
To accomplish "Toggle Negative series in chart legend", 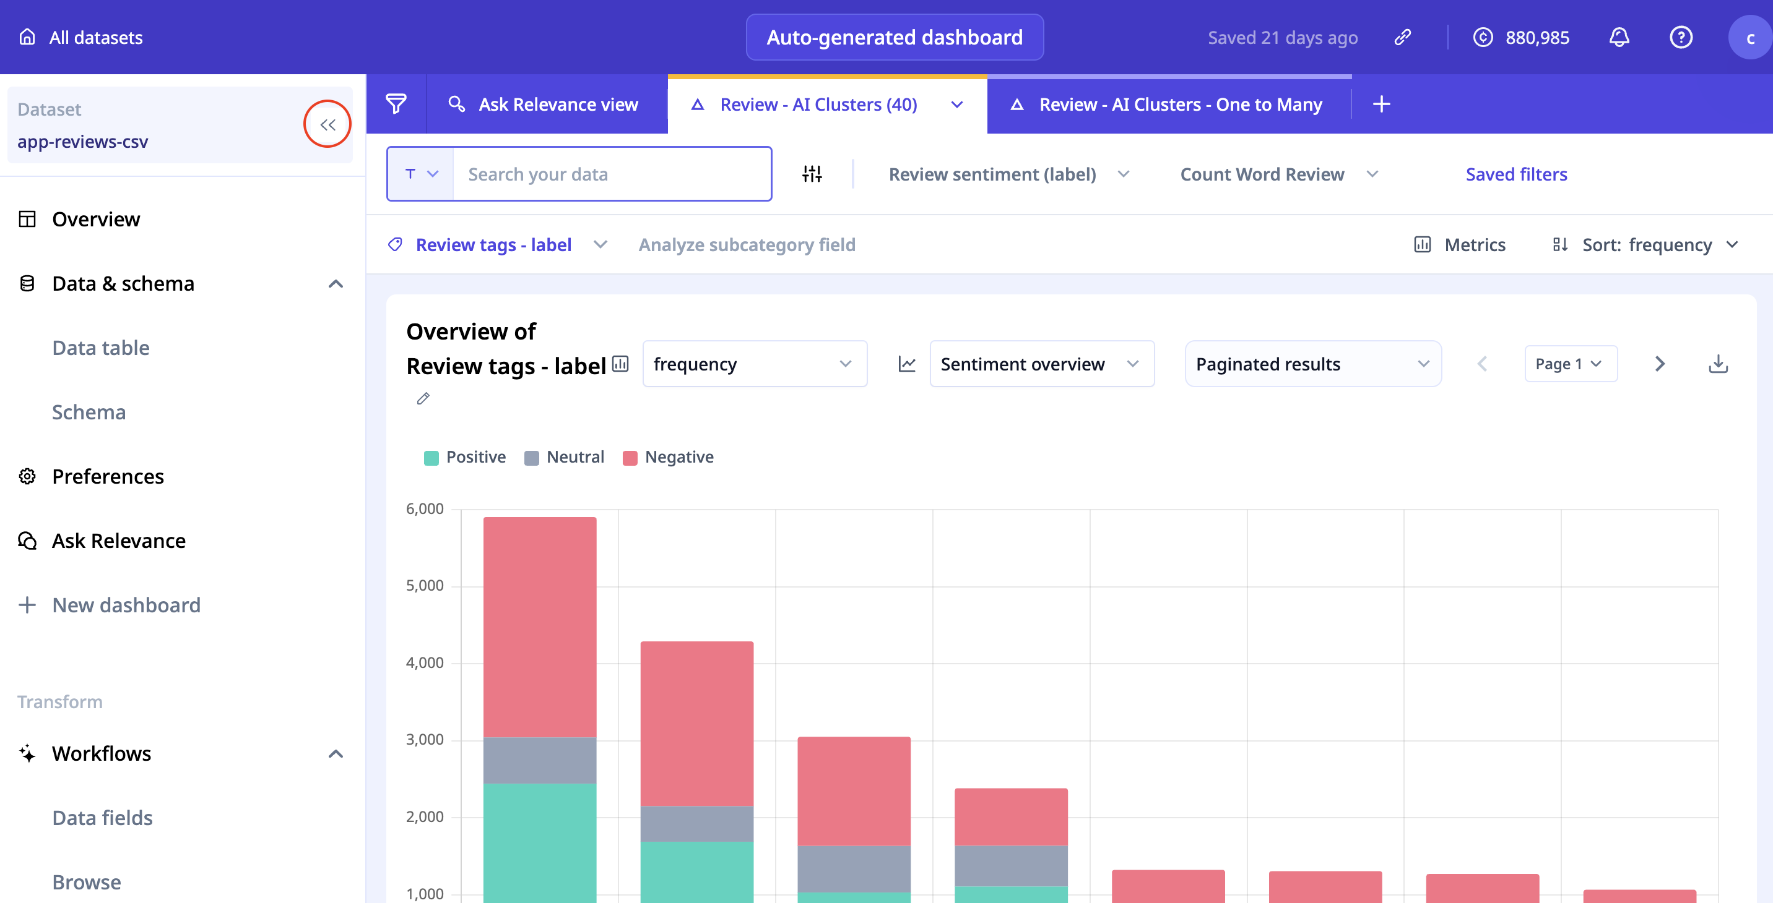I will [x=669, y=457].
